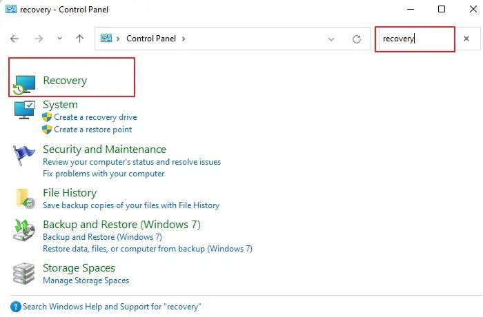Expand the address bar history dropdown
This screenshot has width=483, height=317.
[x=331, y=39]
